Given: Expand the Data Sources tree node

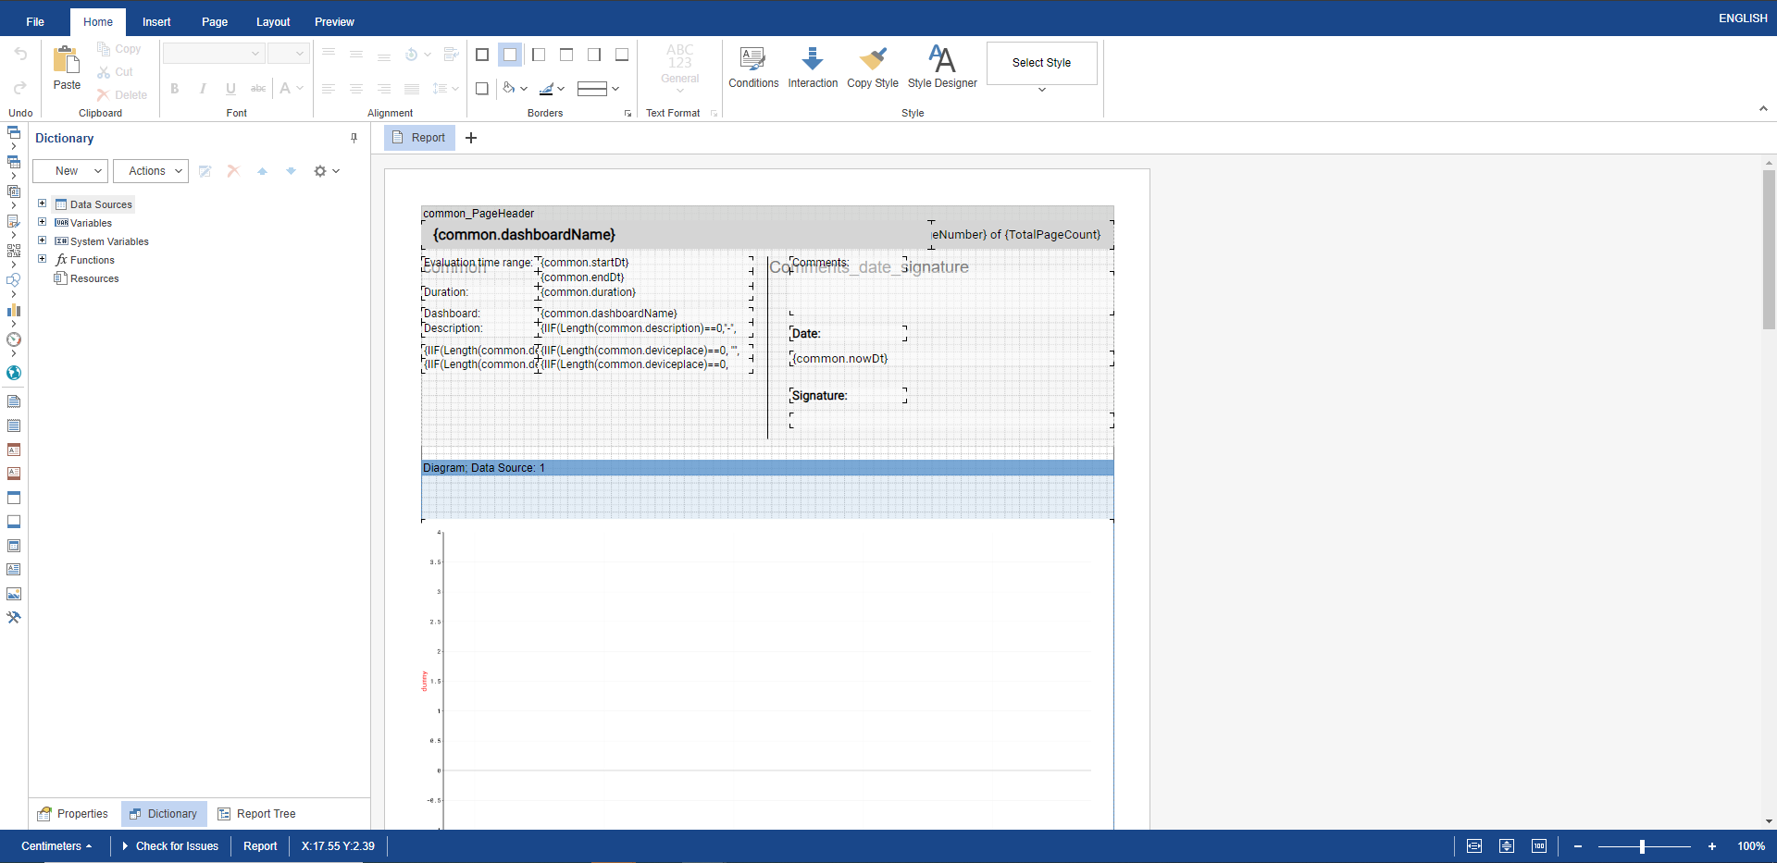Looking at the screenshot, I should point(42,203).
